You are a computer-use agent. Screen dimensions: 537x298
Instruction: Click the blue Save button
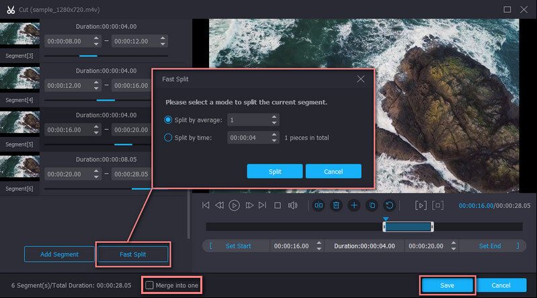447,285
